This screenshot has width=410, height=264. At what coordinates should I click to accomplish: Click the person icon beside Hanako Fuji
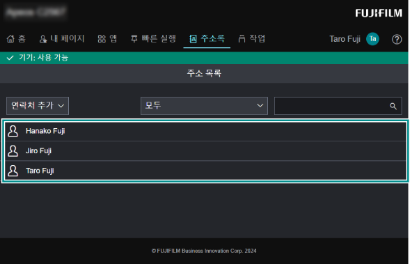(x=13, y=131)
